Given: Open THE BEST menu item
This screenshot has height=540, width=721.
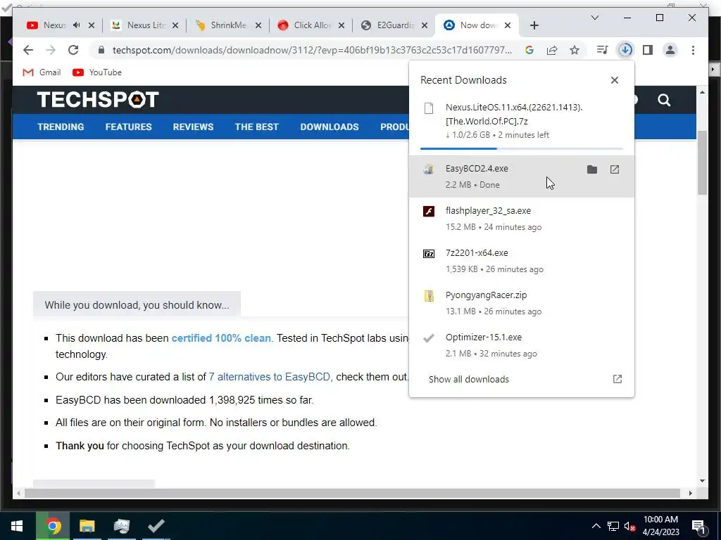Looking at the screenshot, I should [256, 127].
